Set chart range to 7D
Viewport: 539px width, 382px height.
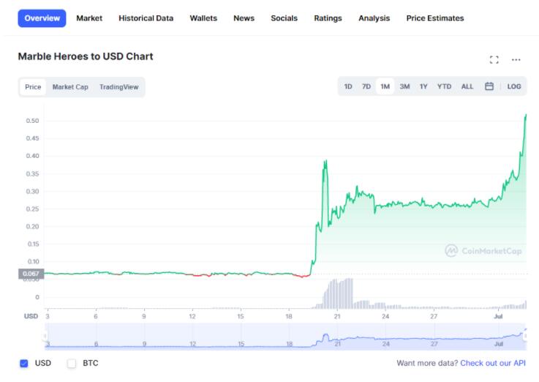[366, 86]
